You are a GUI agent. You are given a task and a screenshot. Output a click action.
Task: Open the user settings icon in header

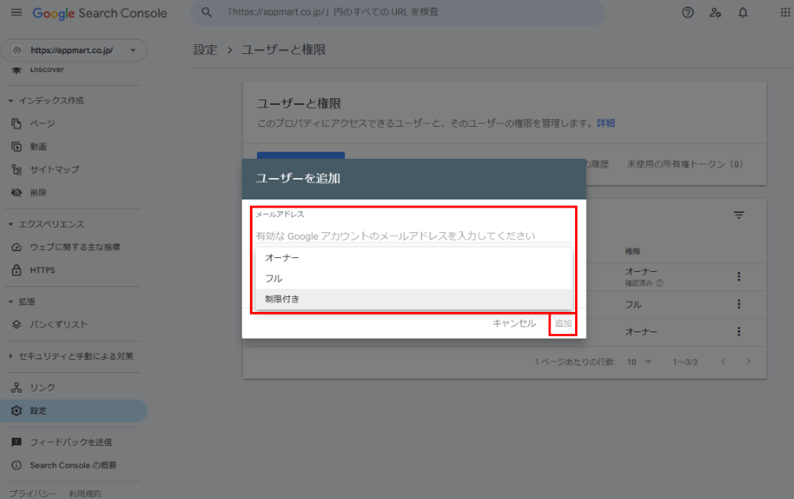tap(715, 12)
